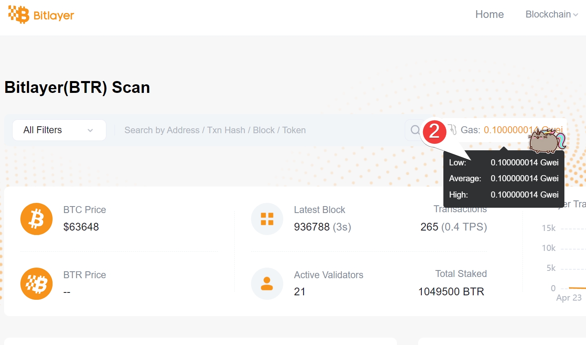Click the Latest Block grid icon

267,219
